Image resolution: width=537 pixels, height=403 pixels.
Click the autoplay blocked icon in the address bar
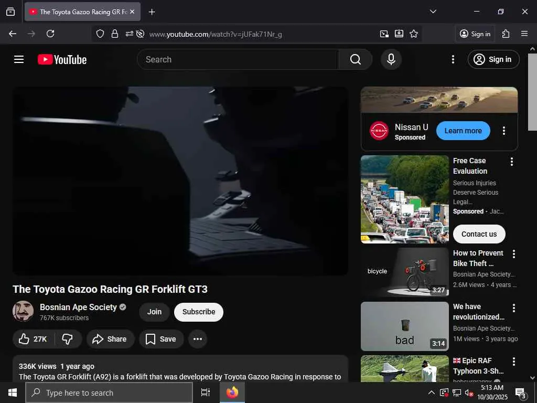point(140,34)
